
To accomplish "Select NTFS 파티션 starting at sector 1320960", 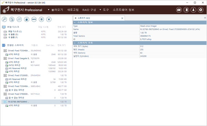I will pos(36,71).
